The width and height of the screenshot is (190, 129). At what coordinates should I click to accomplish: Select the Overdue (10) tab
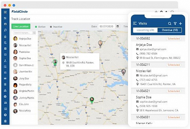pyautogui.click(x=170, y=30)
